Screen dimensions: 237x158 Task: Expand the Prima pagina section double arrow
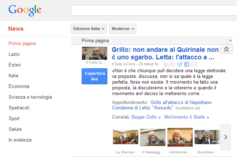point(230,41)
